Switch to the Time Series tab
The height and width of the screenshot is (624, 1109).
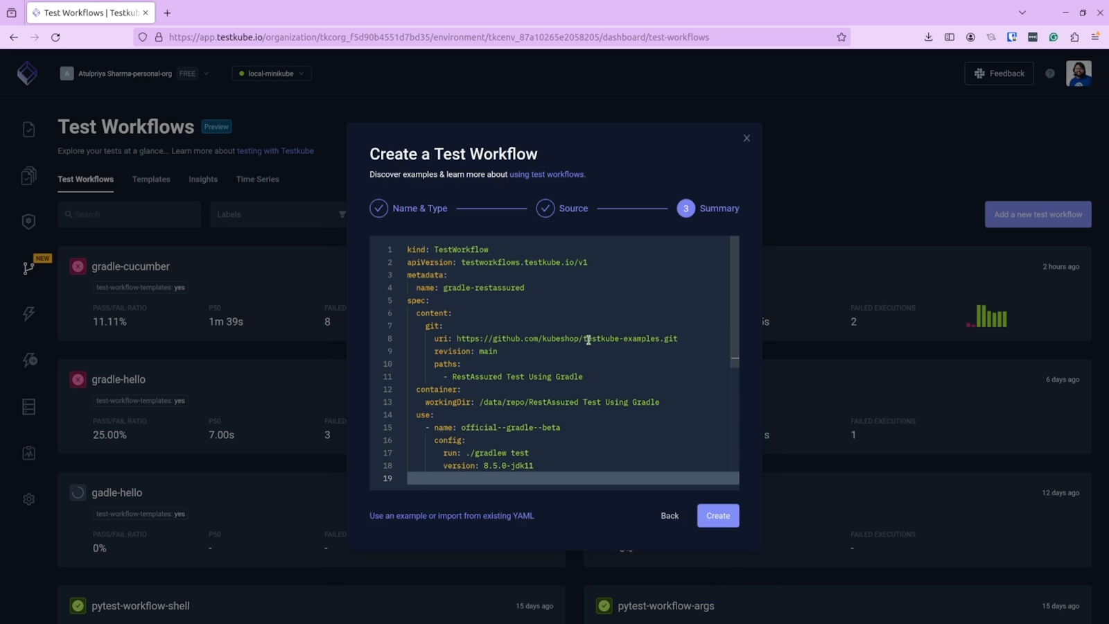pyautogui.click(x=257, y=179)
